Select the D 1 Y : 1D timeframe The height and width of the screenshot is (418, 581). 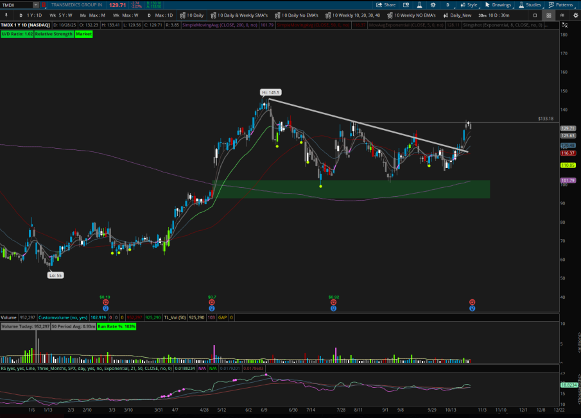tap(30, 15)
